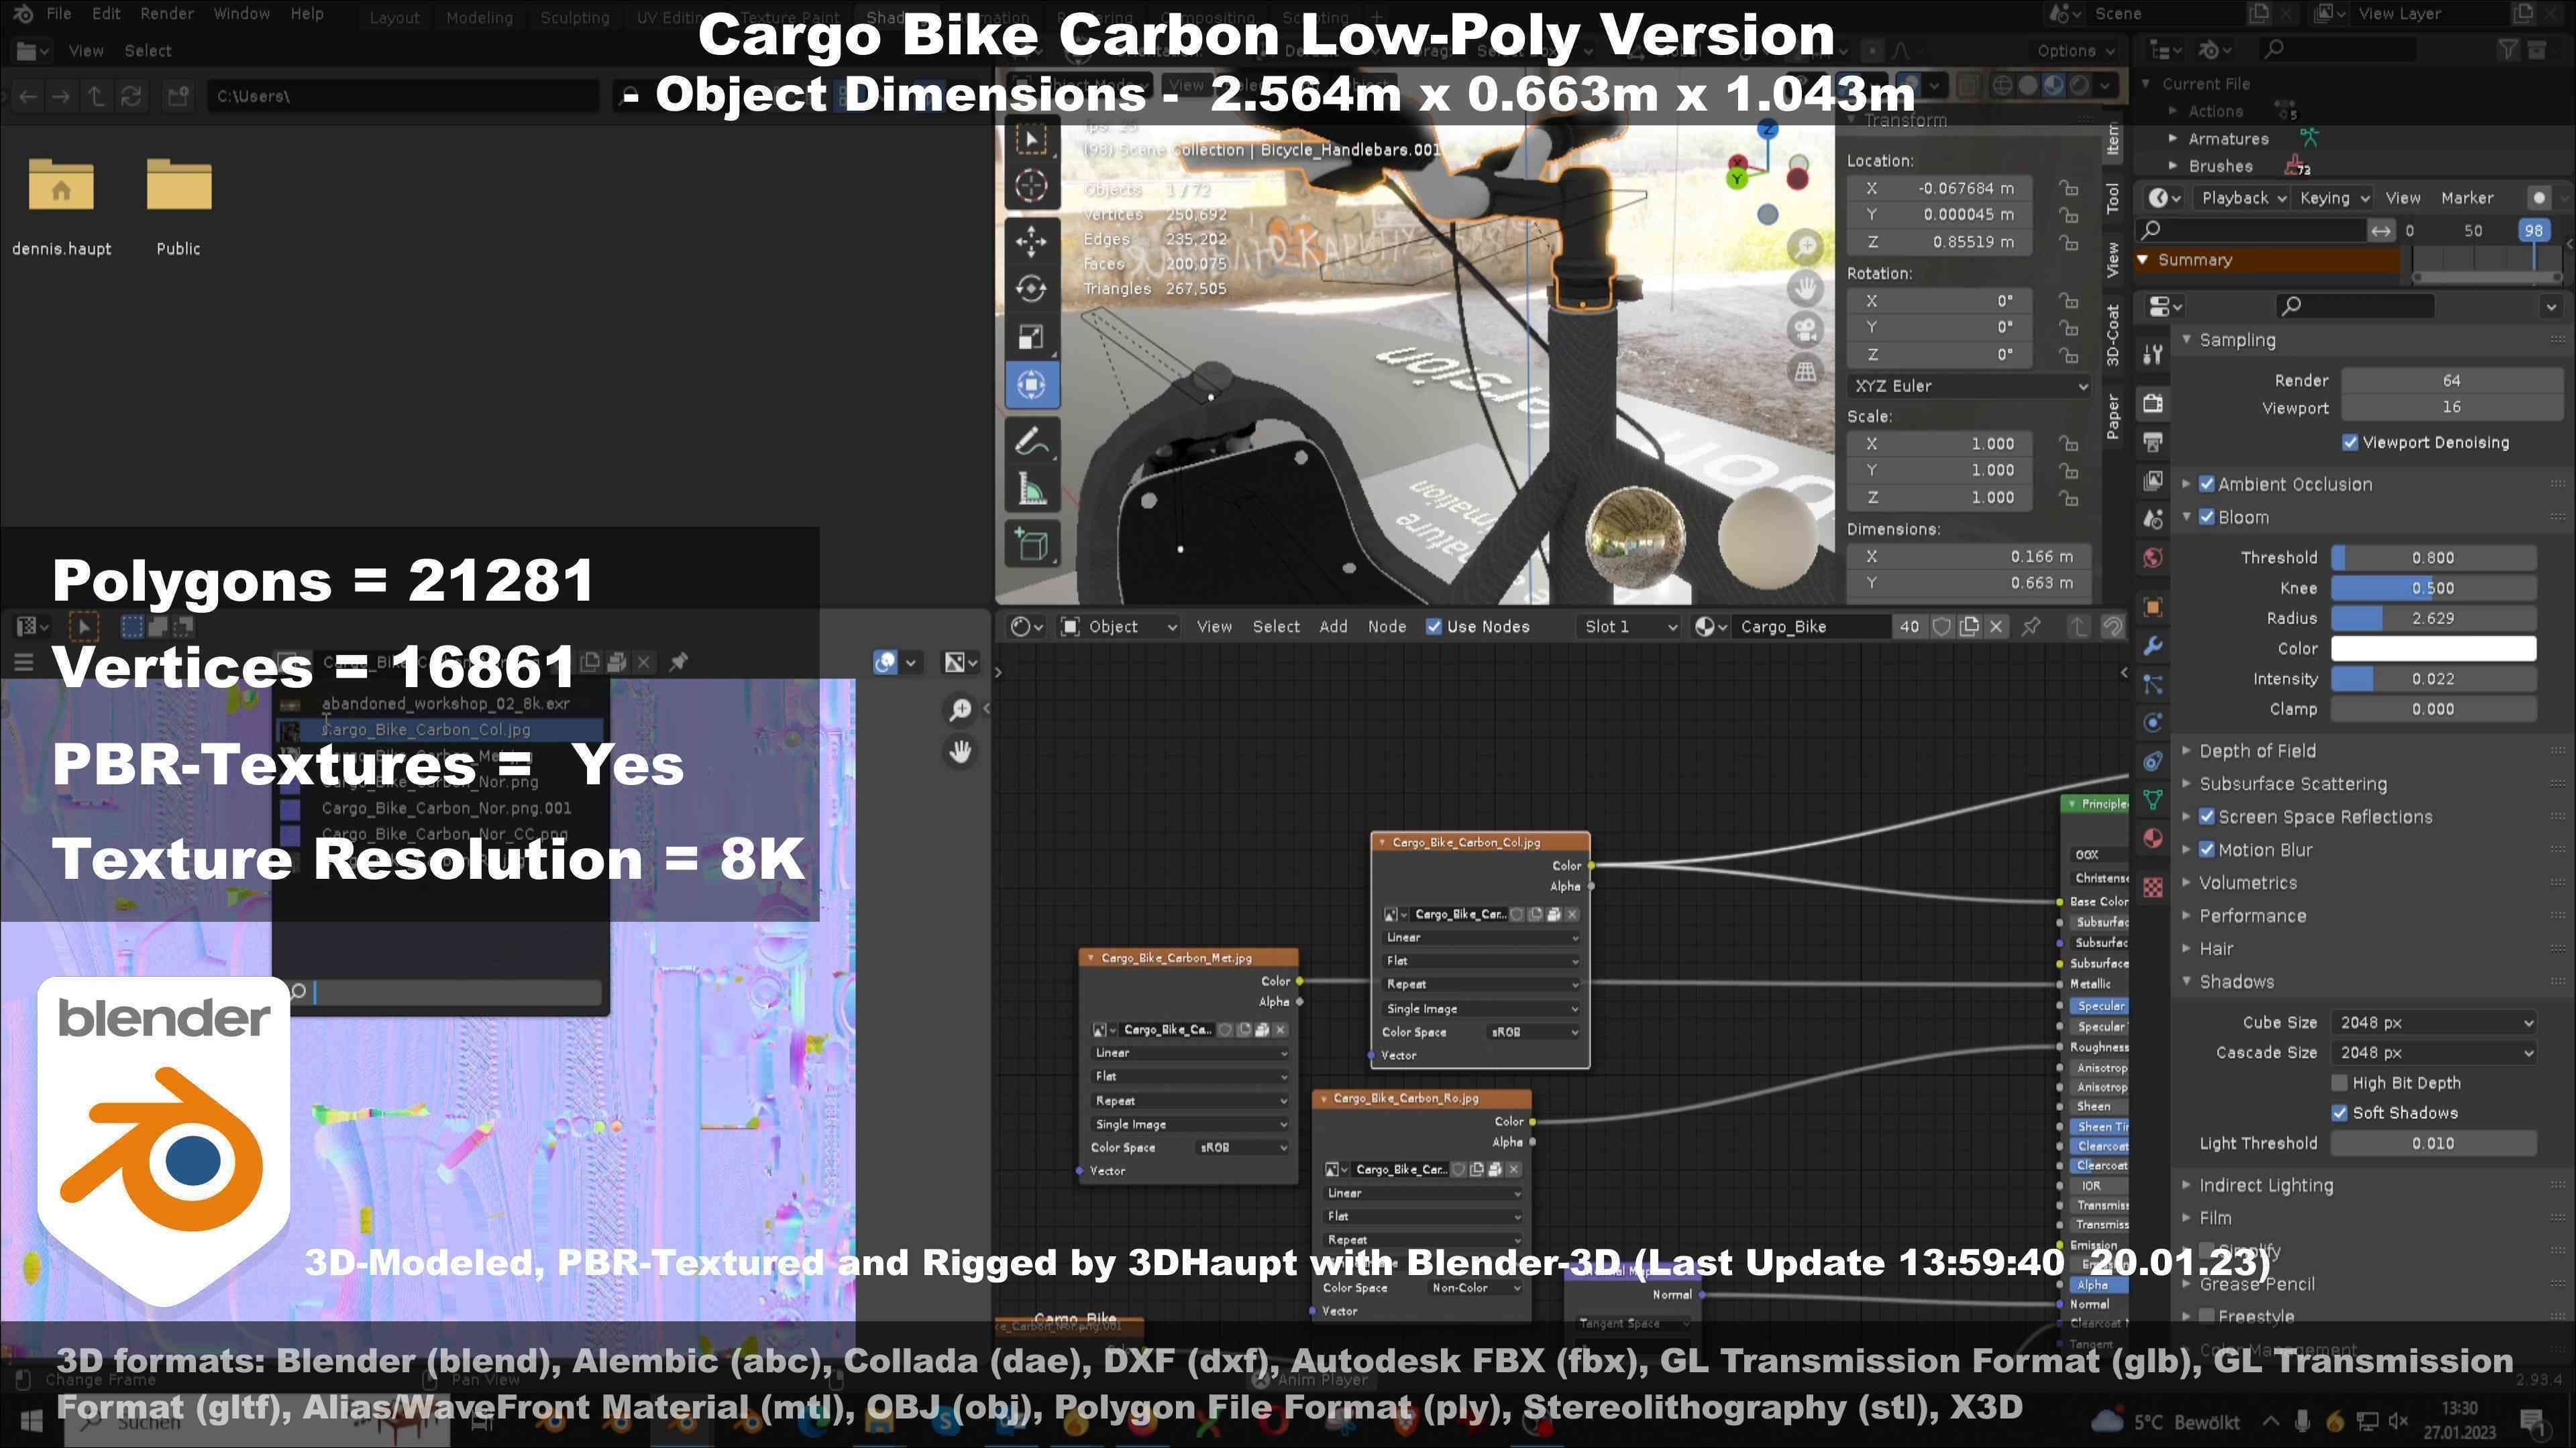Open the Add menu in shader editor
The width and height of the screenshot is (2576, 1448).
click(1333, 627)
